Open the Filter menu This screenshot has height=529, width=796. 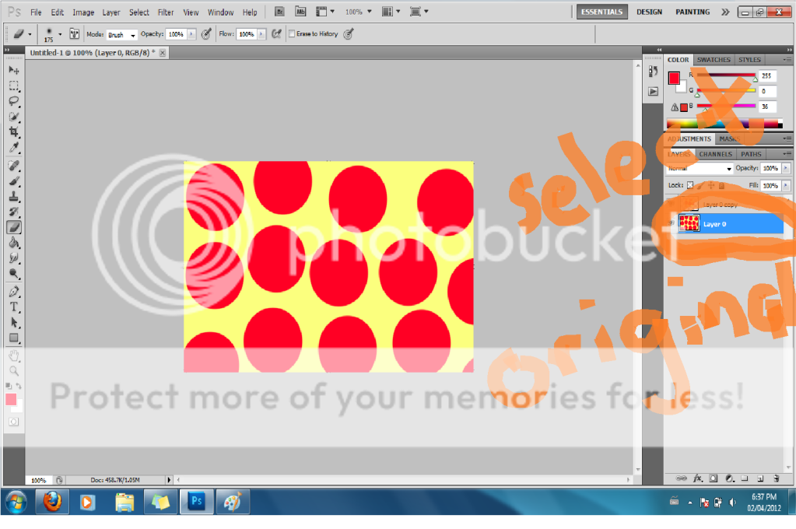coord(166,12)
